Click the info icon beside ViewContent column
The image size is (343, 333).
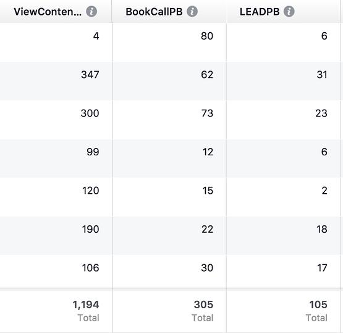click(91, 11)
